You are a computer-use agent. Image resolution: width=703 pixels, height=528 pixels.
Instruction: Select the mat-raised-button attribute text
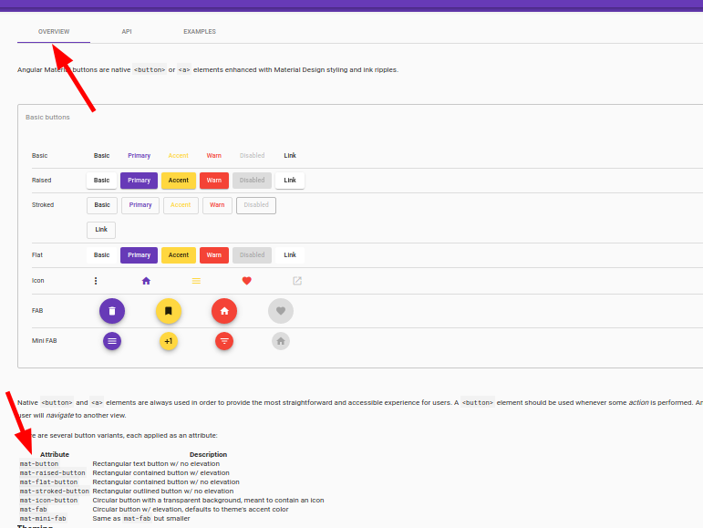[x=53, y=473]
